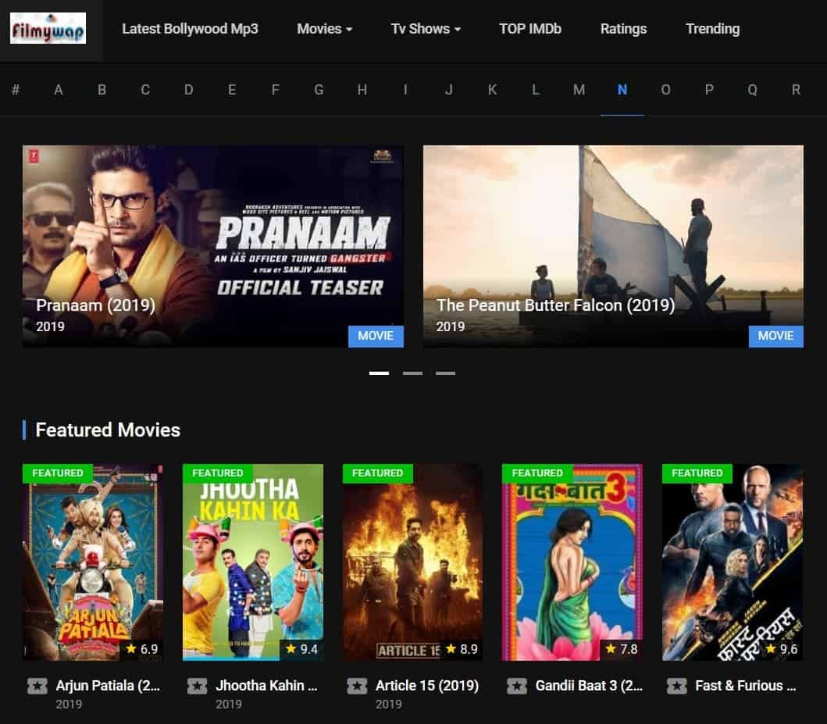Click film icon beside Article 15 title
Viewport: 827px width, 724px height.
coord(357,686)
